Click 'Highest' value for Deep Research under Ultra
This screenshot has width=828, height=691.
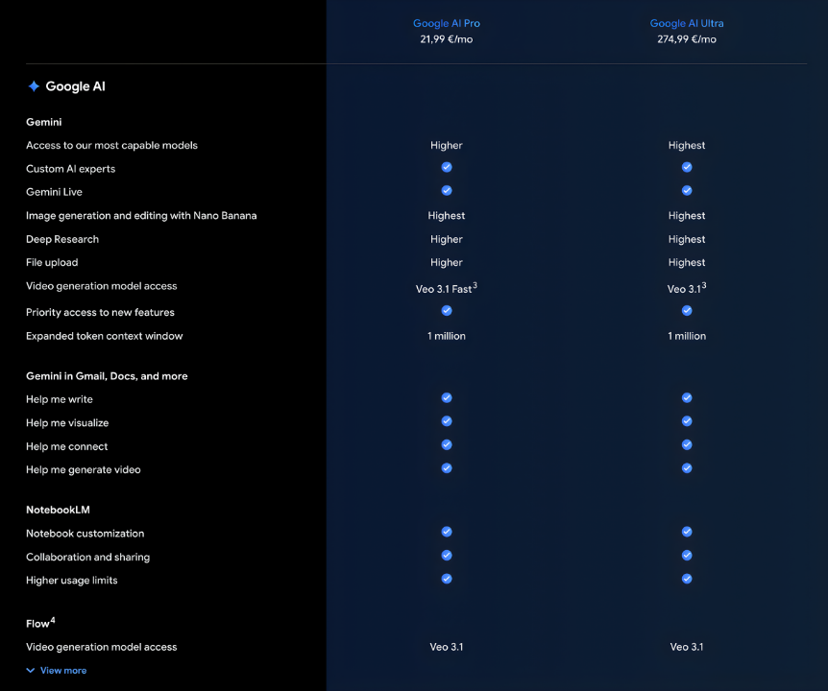pos(687,239)
